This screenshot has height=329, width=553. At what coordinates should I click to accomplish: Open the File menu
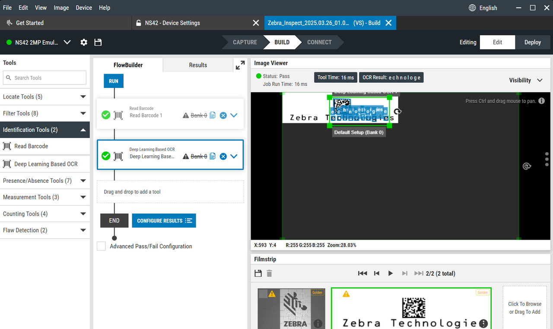tap(7, 8)
